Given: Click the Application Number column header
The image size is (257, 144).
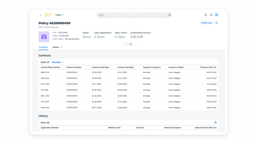Looking at the screenshot, I should (50, 128).
